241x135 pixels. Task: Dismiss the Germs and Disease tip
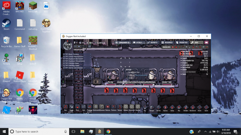coord(90,68)
